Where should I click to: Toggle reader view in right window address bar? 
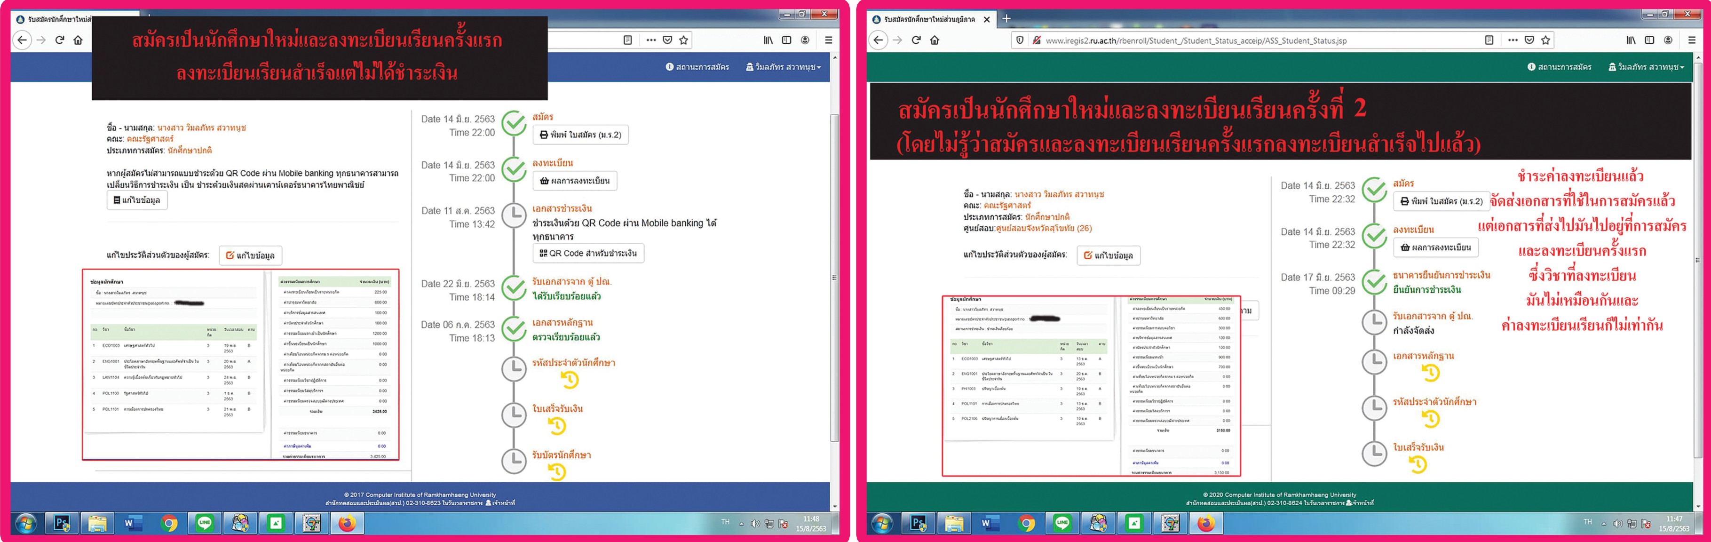tap(1489, 40)
